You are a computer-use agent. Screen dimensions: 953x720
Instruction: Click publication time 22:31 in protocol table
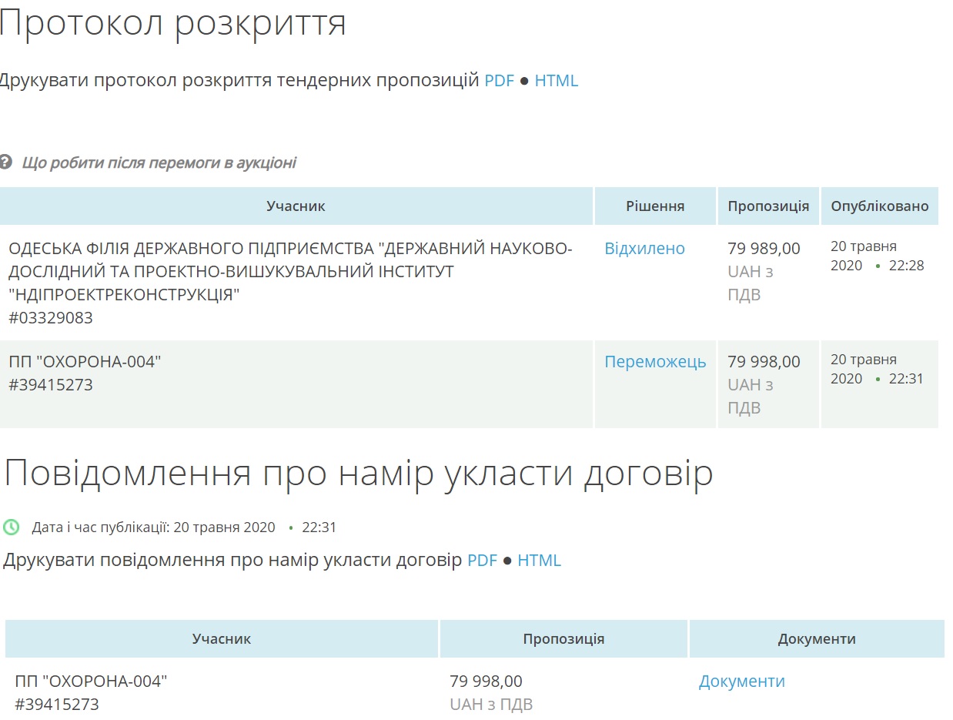(x=907, y=379)
